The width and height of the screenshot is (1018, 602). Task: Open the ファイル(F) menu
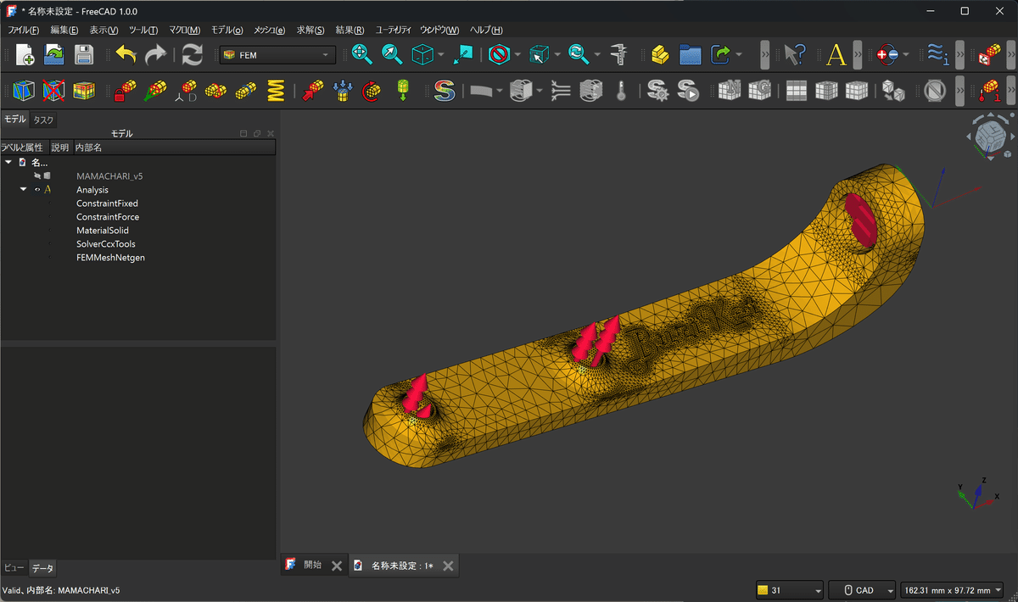click(x=23, y=30)
